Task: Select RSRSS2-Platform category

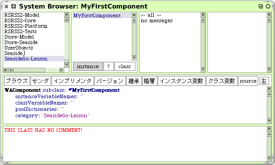Action: (x=26, y=26)
